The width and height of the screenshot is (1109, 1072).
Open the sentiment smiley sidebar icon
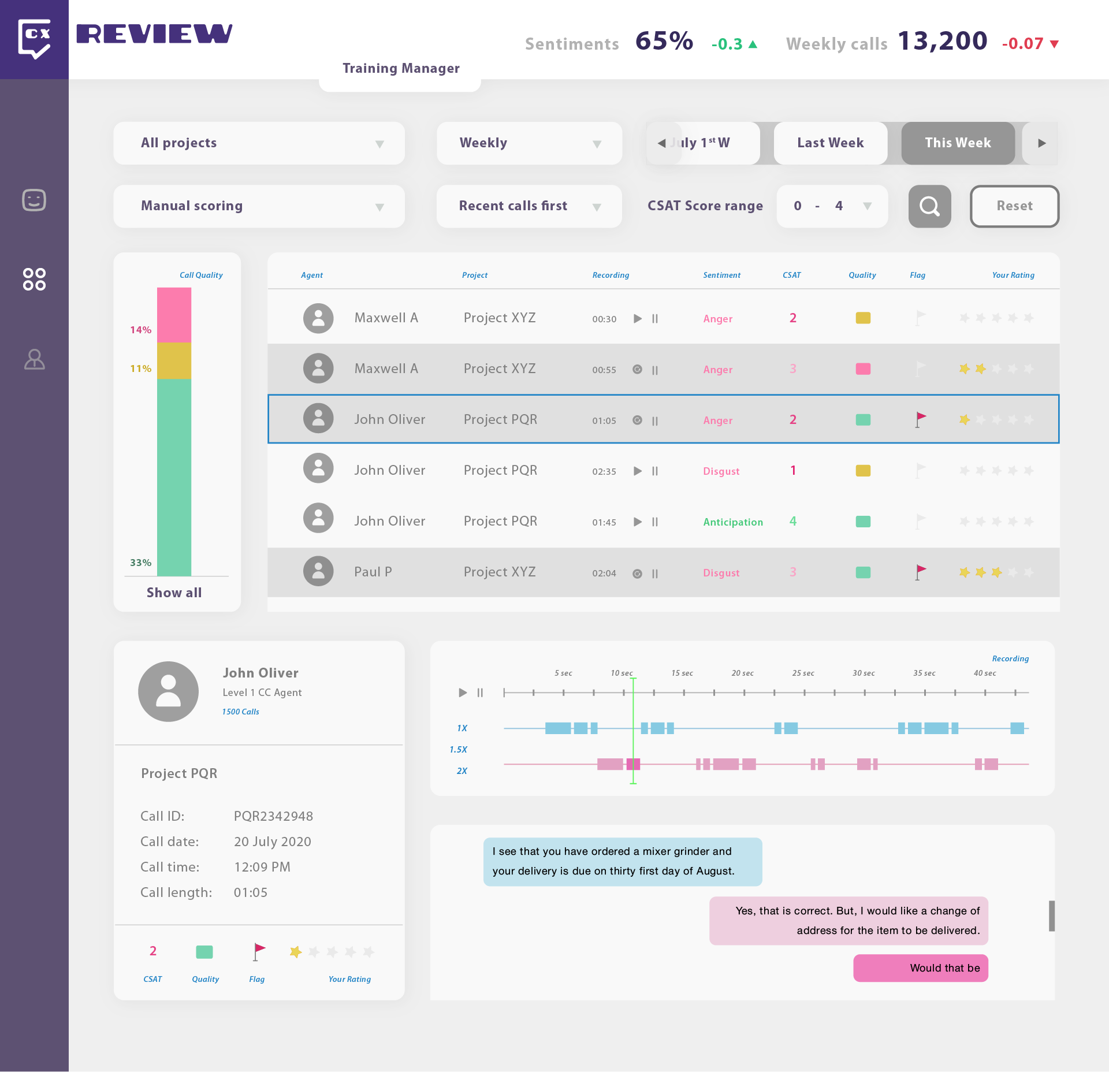[x=34, y=200]
